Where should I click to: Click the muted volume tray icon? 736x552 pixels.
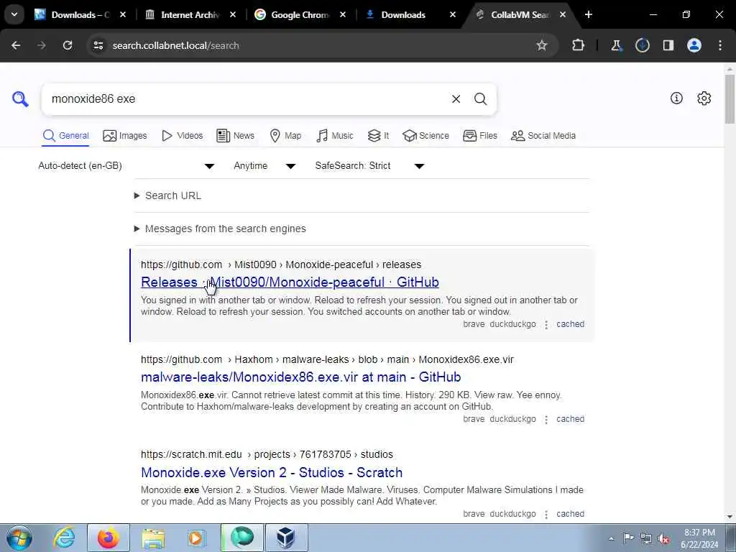point(663,538)
